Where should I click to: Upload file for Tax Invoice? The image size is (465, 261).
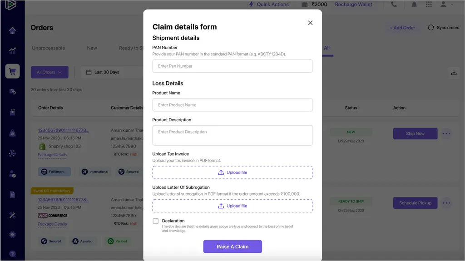coord(232,172)
